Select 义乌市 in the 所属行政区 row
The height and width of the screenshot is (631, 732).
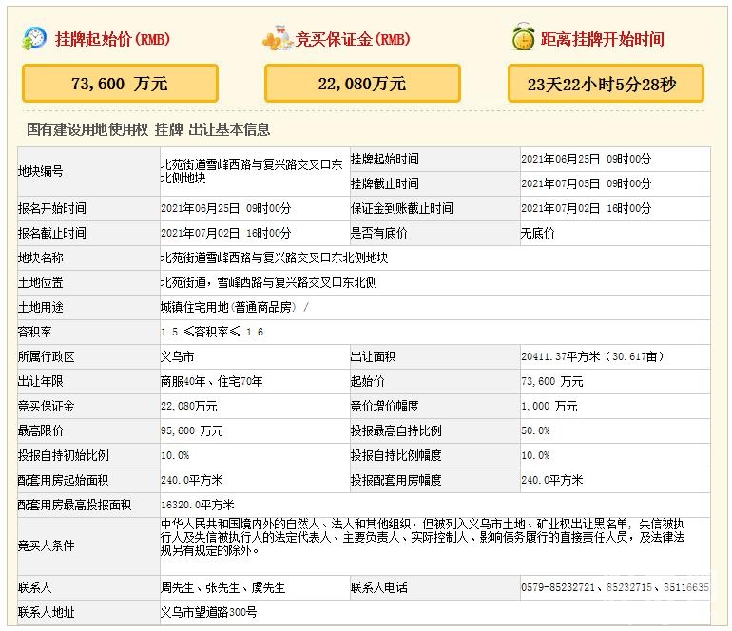tap(177, 356)
